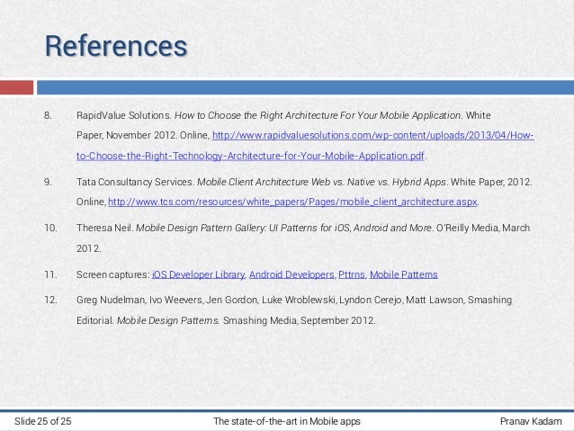Click 'The state-of-the-art in Mobile apps' footer

(x=287, y=421)
